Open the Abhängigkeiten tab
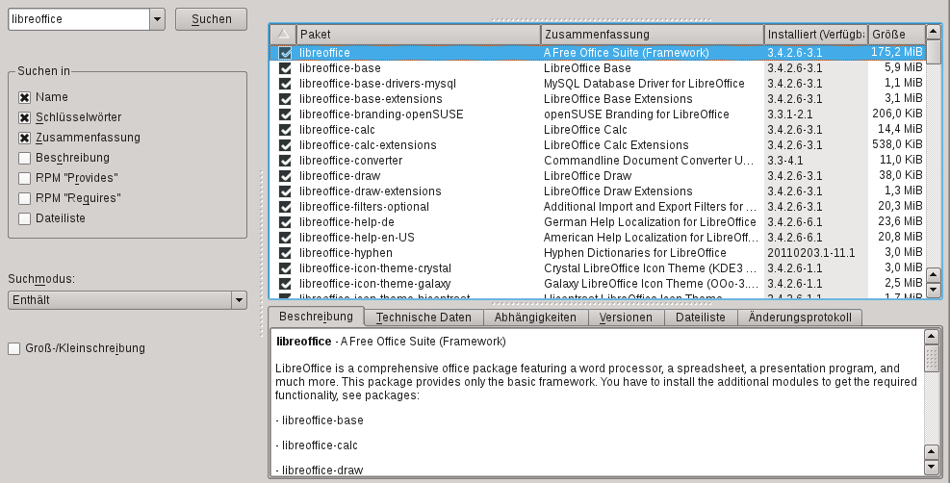This screenshot has height=483, width=950. [x=535, y=318]
